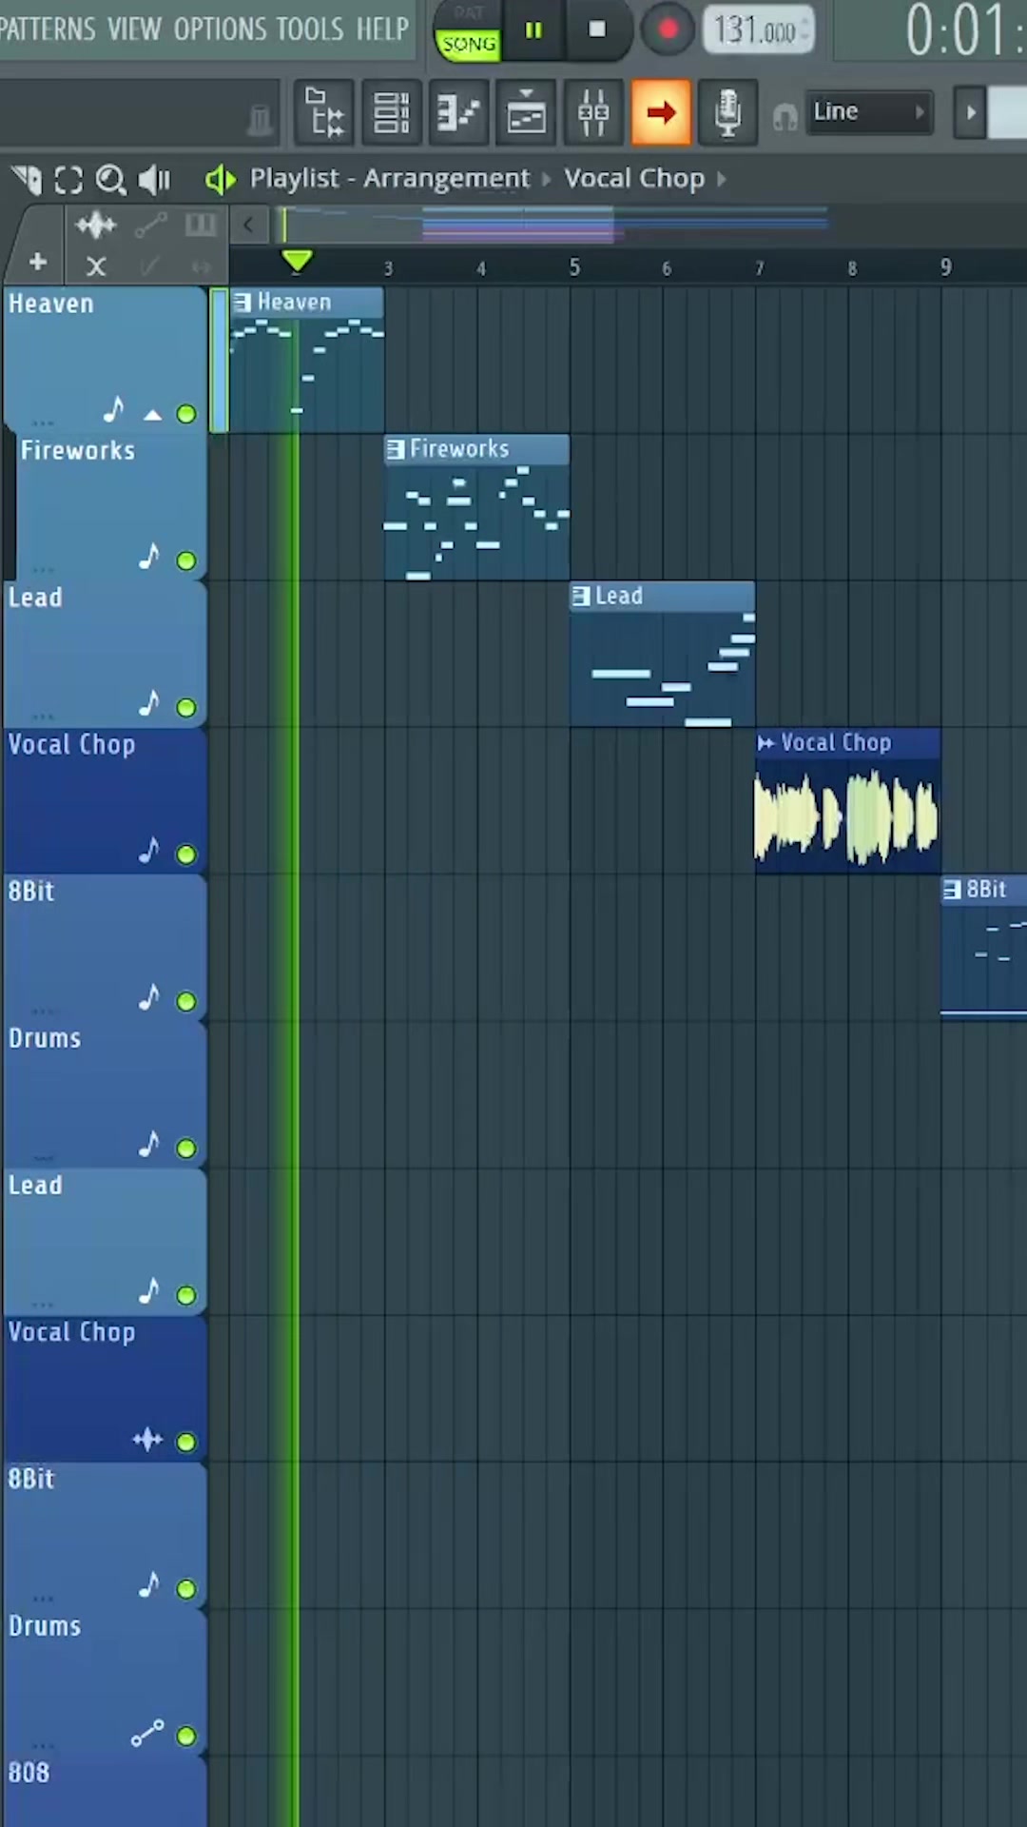Screen dimensions: 1027x1827
Task: Click the red record button
Action: tap(668, 30)
